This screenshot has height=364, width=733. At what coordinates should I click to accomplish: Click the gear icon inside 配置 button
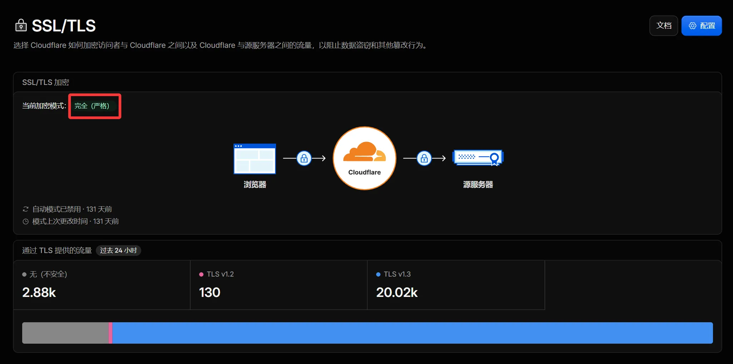coord(693,26)
